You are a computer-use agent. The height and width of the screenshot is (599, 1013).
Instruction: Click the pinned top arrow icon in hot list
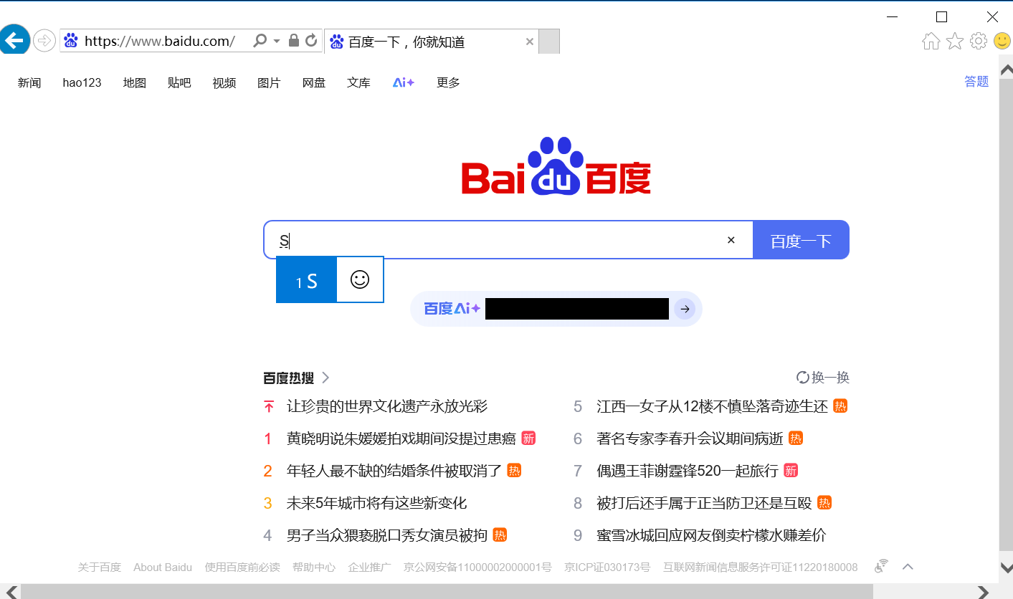tap(269, 406)
